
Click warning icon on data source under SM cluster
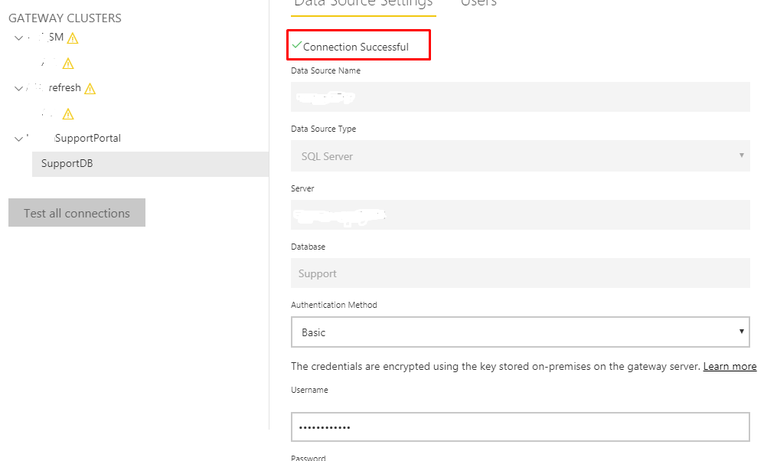[x=68, y=64]
